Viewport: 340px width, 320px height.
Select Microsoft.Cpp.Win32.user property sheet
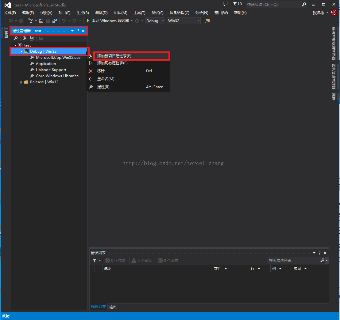pos(59,58)
